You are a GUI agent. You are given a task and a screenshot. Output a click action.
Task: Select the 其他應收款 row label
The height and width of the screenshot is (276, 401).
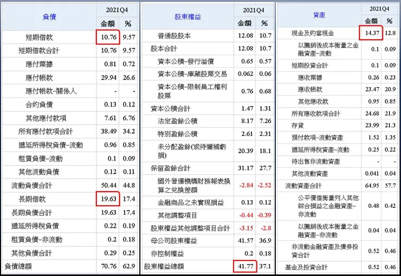(313, 102)
